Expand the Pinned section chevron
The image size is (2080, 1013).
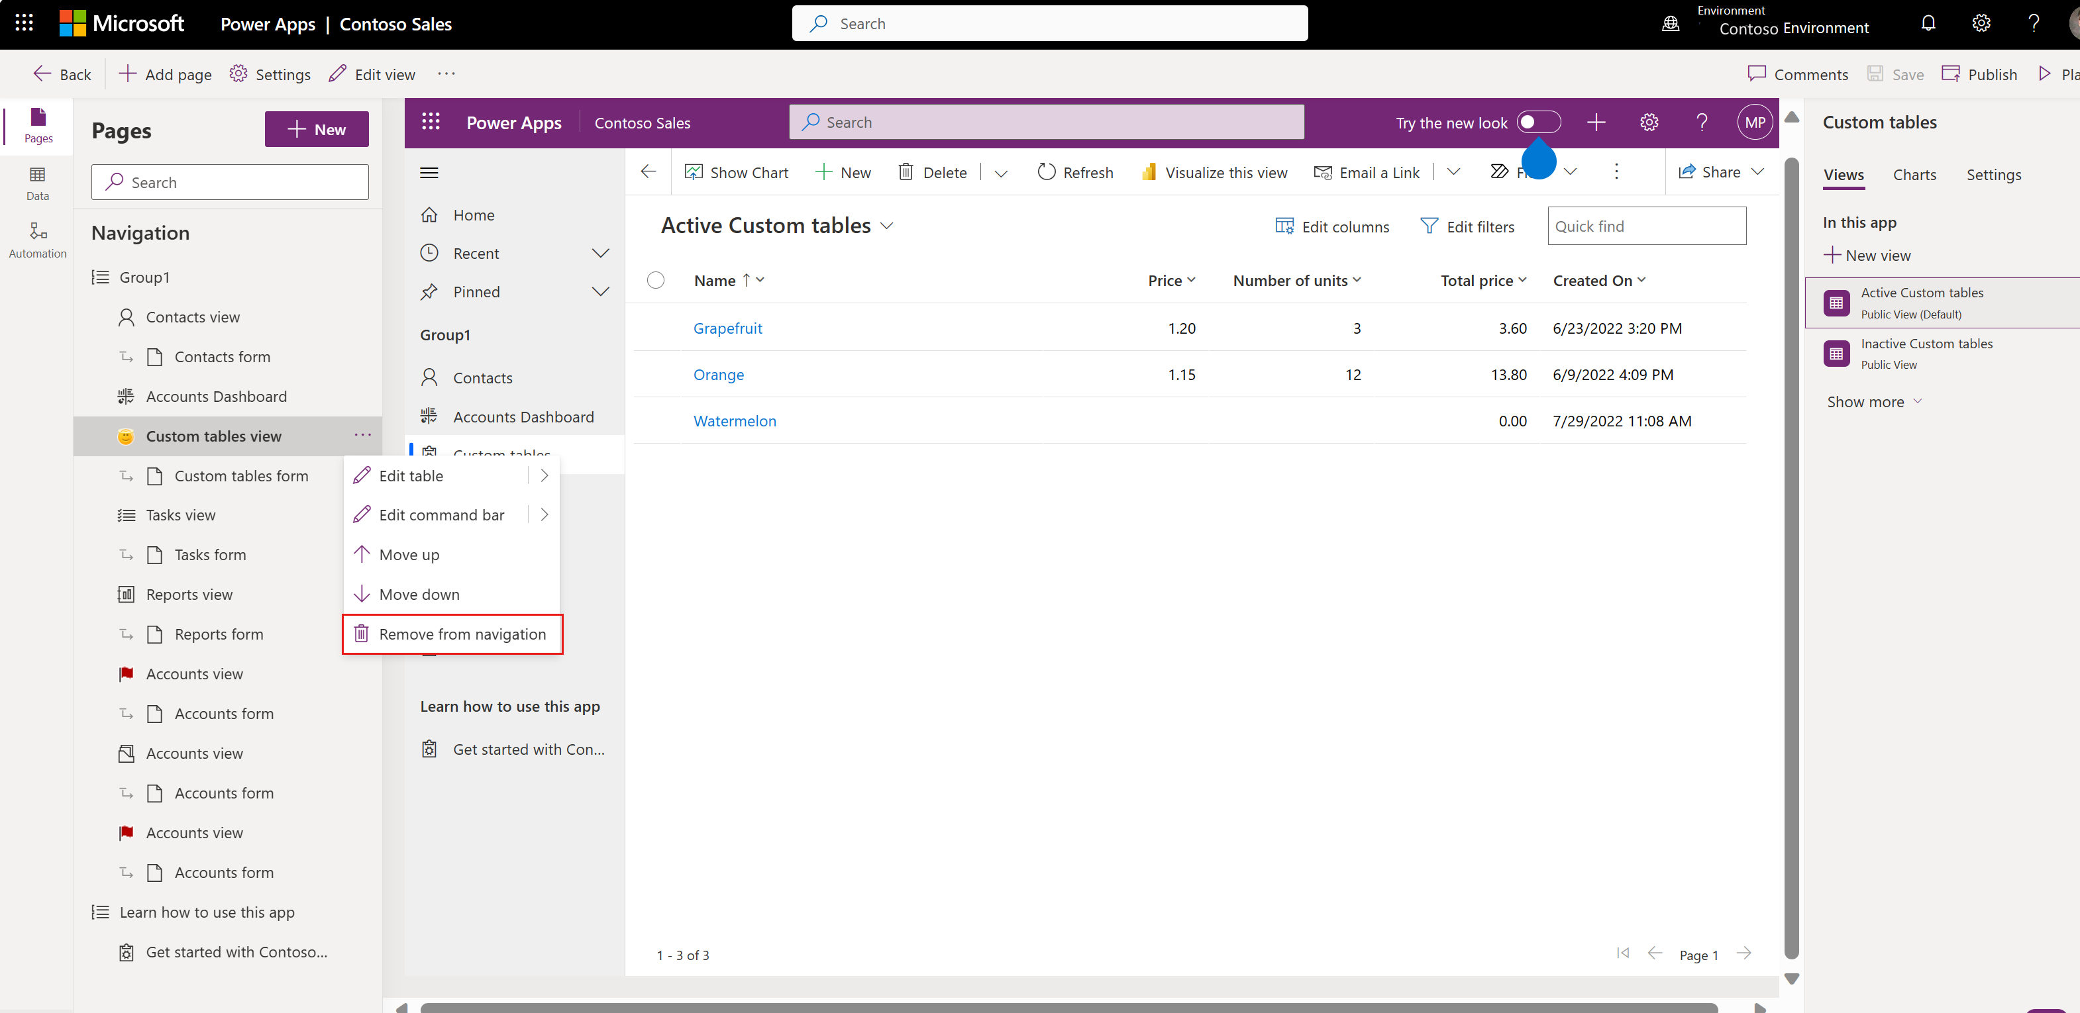tap(600, 291)
